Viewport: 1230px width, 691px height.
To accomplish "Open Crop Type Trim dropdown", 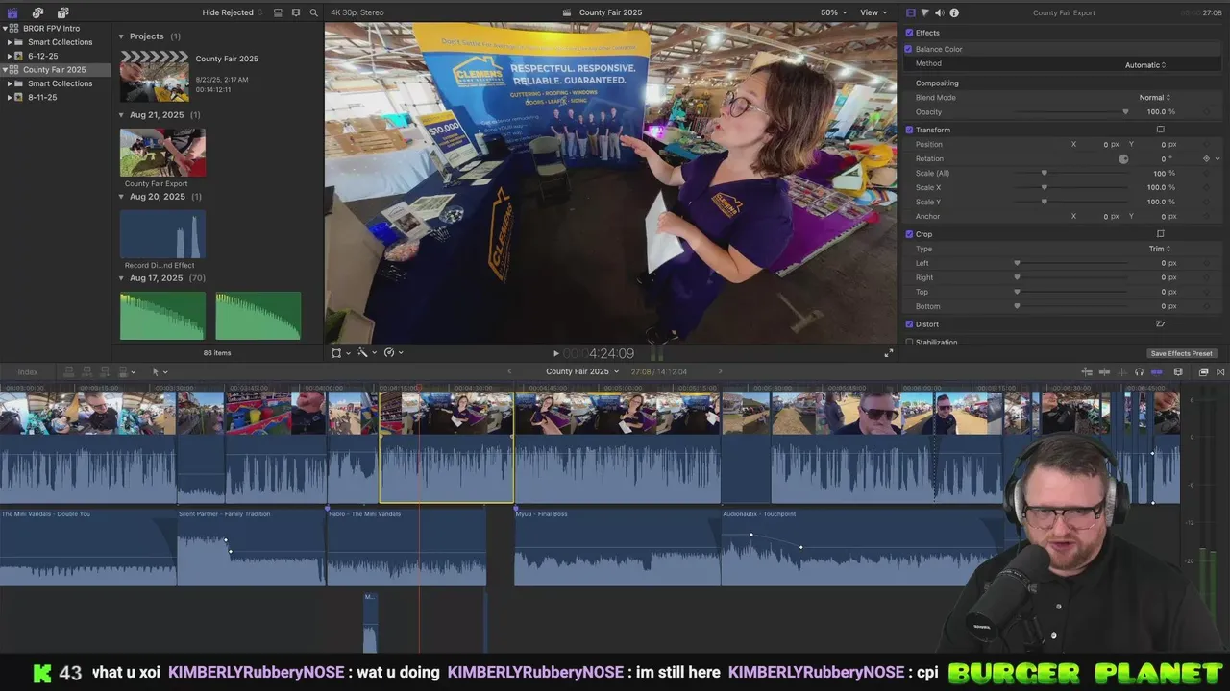I will pos(1160,249).
